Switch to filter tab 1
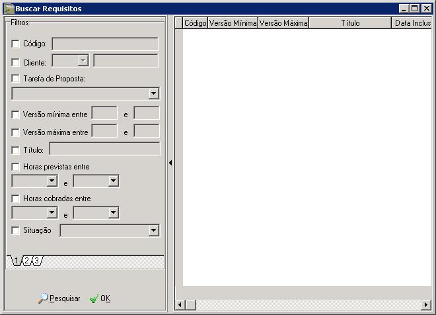The image size is (436, 315). pos(17,261)
